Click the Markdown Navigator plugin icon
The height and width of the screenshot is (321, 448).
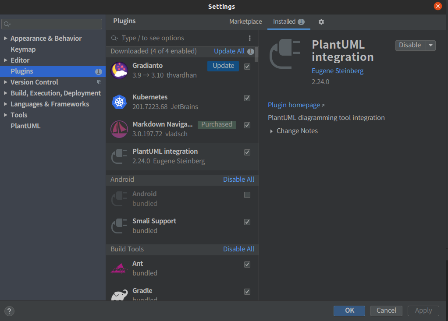coord(119,129)
